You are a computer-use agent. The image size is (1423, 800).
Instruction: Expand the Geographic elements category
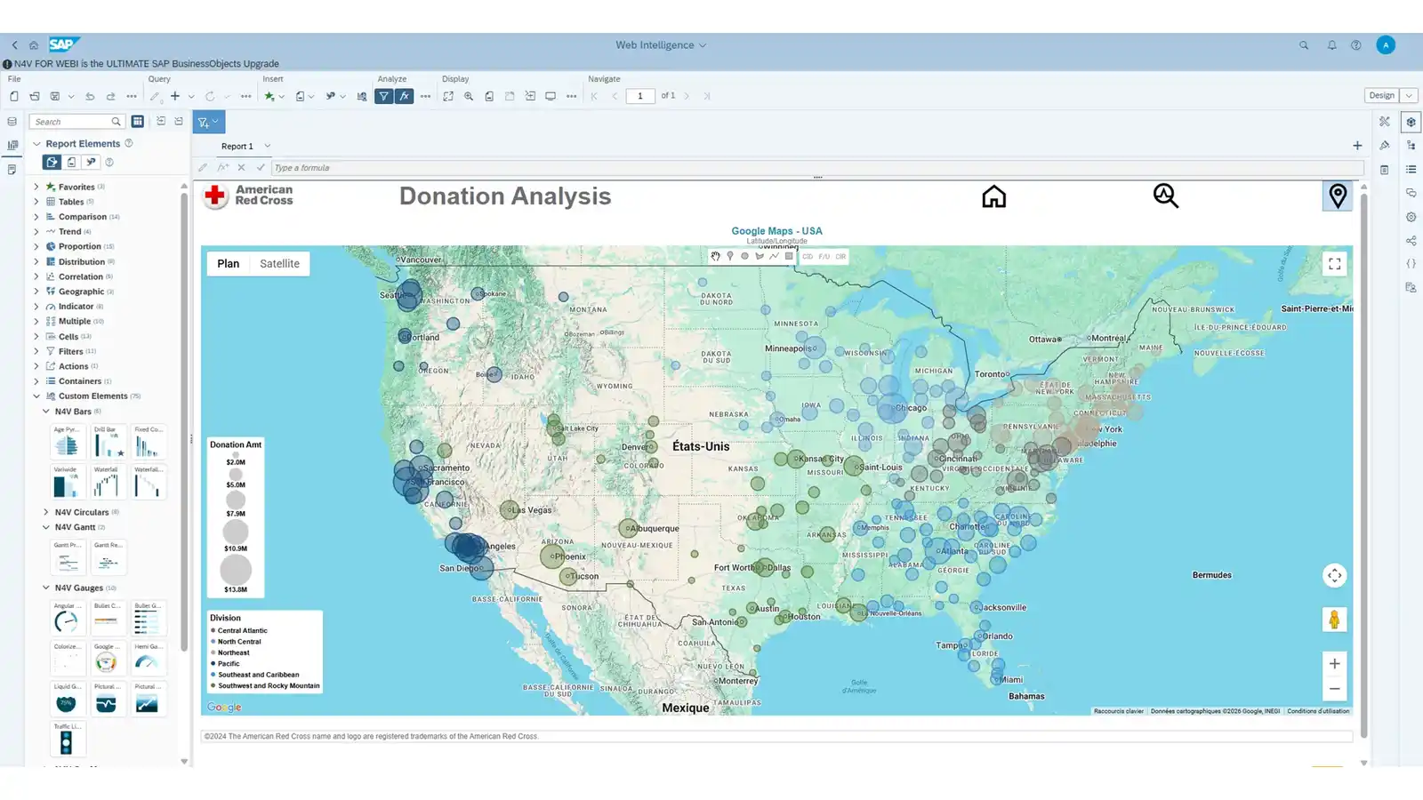pyautogui.click(x=36, y=292)
